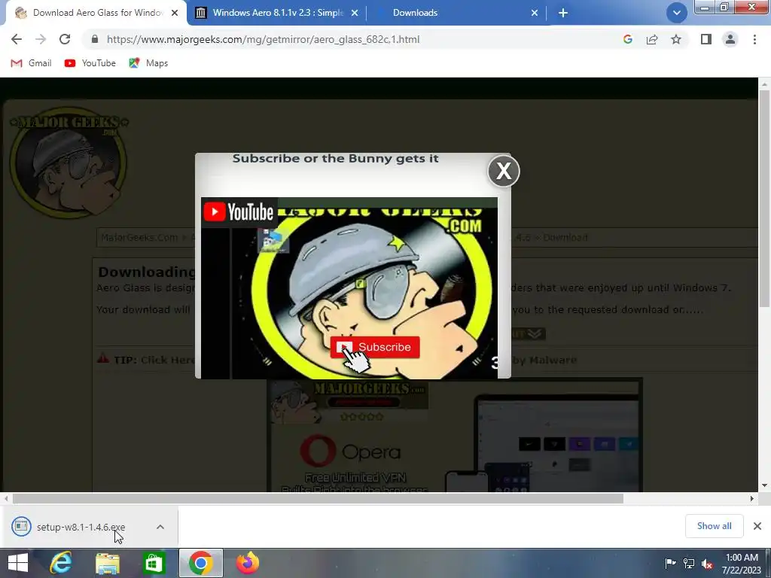This screenshot has height=578, width=771.
Task: Click the vertical page scrollbar
Action: [x=764, y=199]
